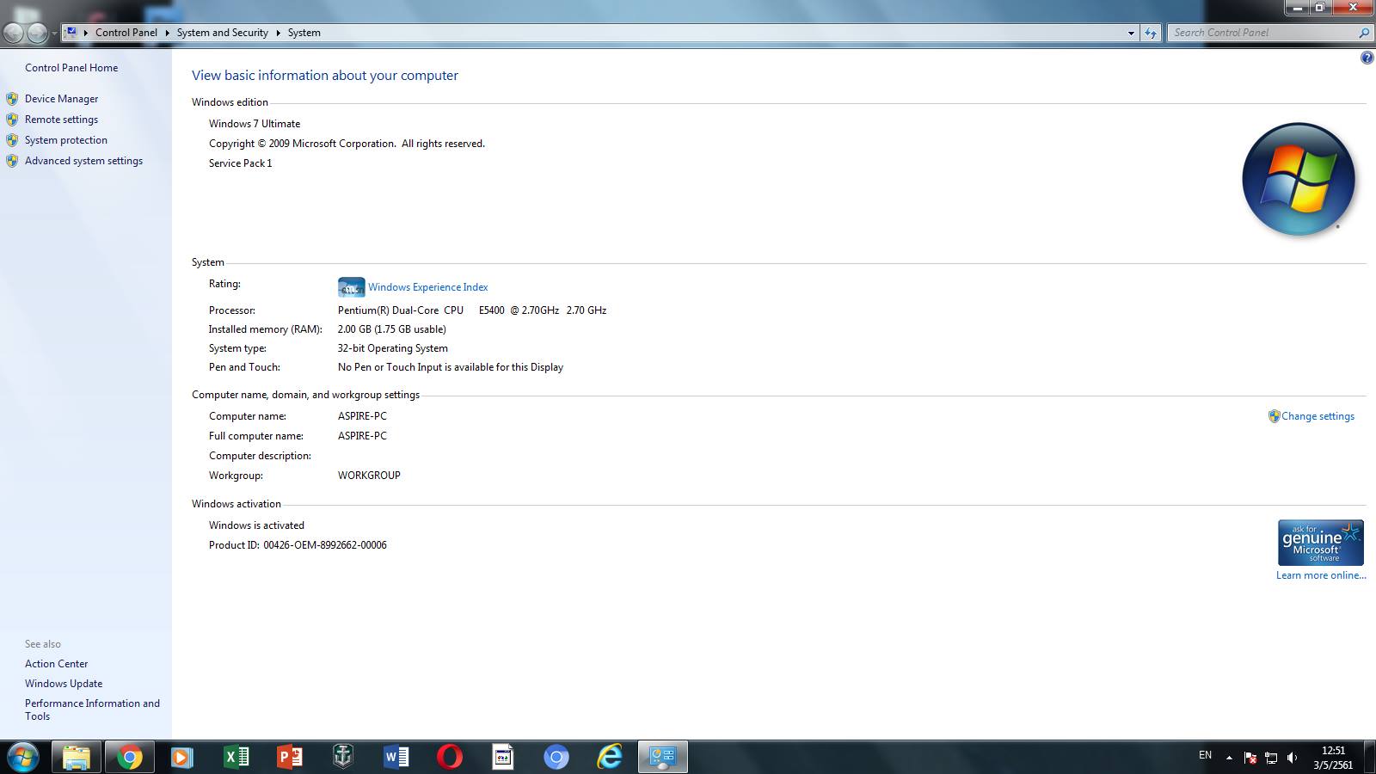The width and height of the screenshot is (1376, 774).
Task: Open Performance Information and Tools
Action: pos(92,709)
